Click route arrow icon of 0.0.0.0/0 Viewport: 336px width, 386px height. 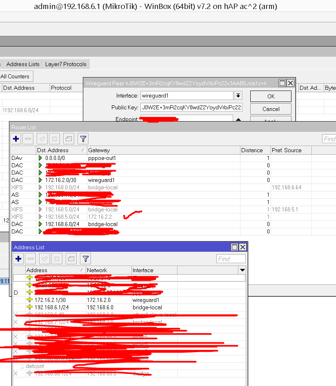tap(40, 158)
